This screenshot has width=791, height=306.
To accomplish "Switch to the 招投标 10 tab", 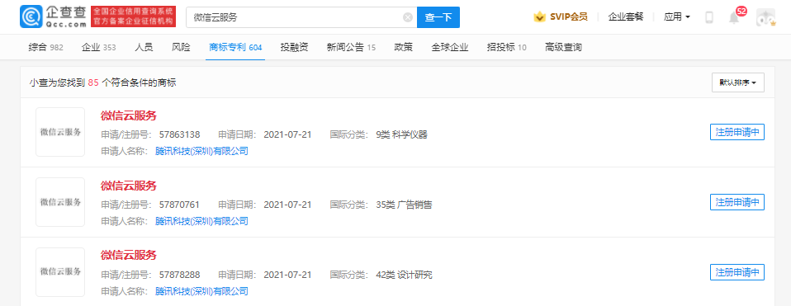I will click(x=506, y=47).
